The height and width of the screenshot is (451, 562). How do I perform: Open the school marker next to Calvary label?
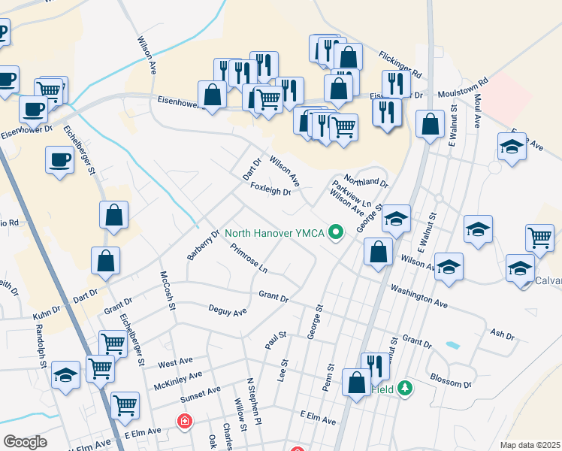click(520, 268)
